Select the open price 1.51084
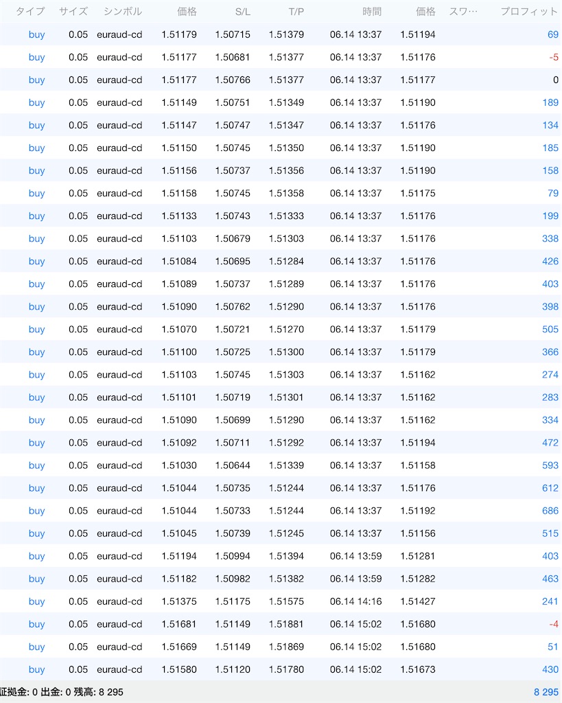This screenshot has height=703, width=562. pyautogui.click(x=179, y=262)
